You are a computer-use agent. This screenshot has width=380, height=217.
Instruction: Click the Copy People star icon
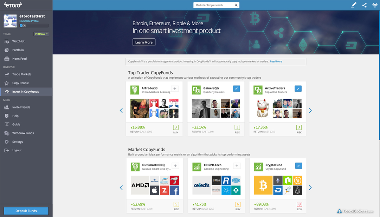point(7,83)
